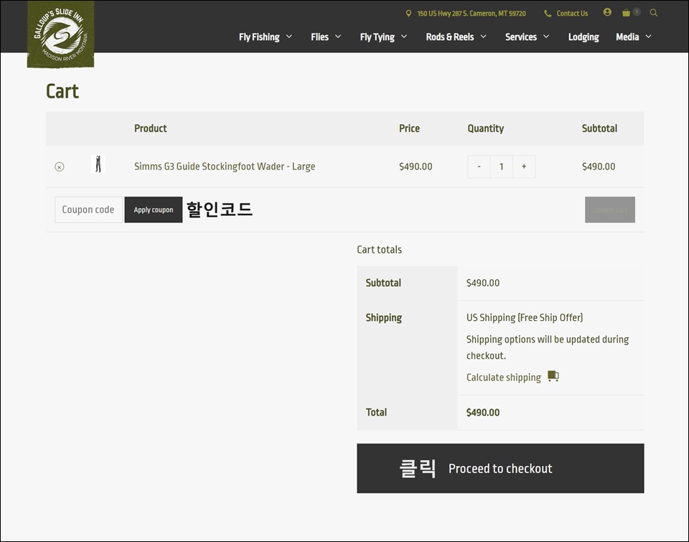Open the user account icon
Screen dimensions: 689x542
[607, 12]
